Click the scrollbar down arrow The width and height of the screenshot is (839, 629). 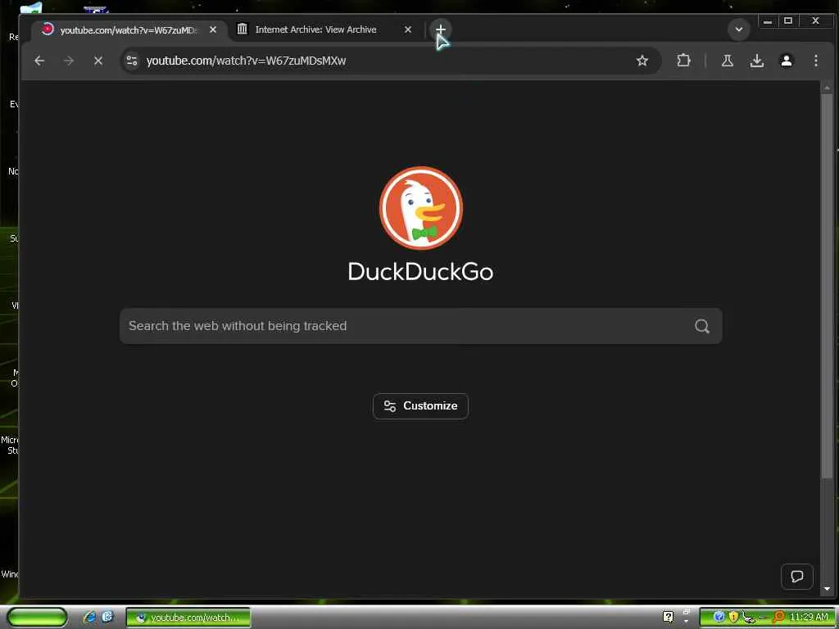pos(828,589)
